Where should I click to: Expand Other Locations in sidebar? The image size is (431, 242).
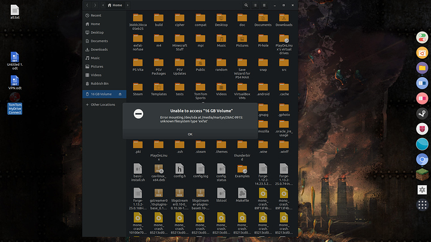coord(102,105)
